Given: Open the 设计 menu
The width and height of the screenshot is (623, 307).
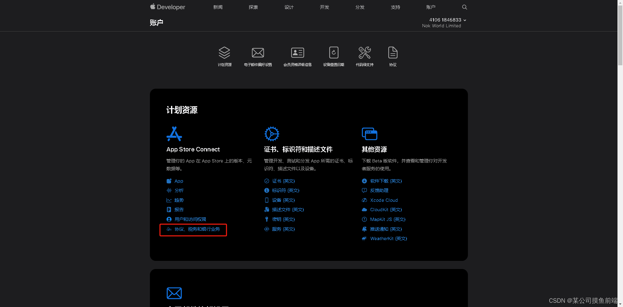Looking at the screenshot, I should [289, 7].
